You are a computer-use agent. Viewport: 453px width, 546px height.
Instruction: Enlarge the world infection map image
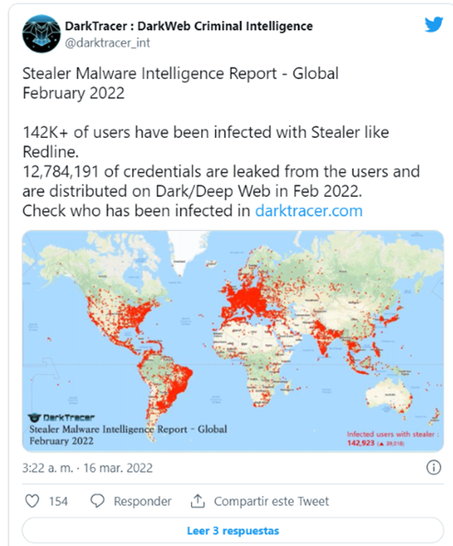233,341
